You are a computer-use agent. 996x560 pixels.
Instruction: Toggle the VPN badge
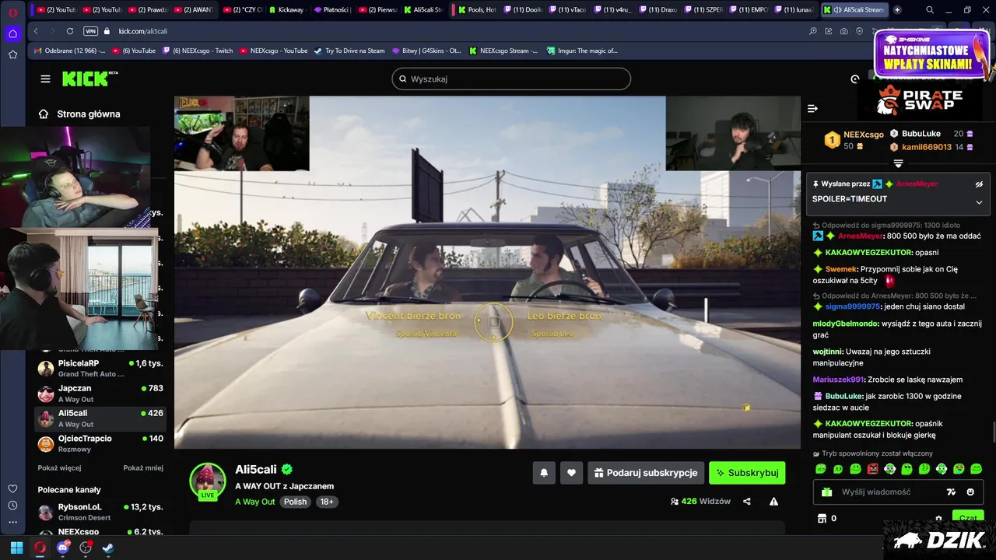pos(90,31)
